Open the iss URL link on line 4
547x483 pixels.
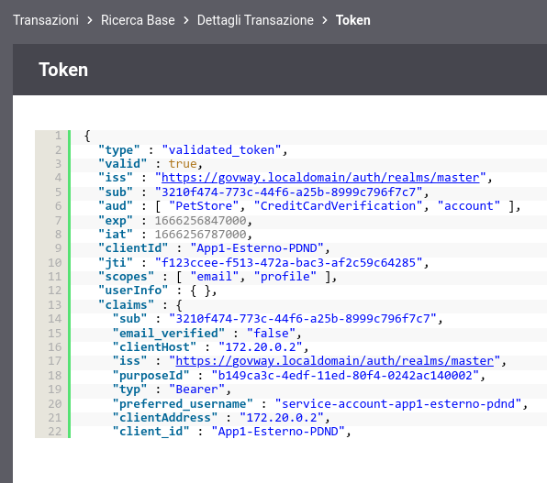coord(320,178)
